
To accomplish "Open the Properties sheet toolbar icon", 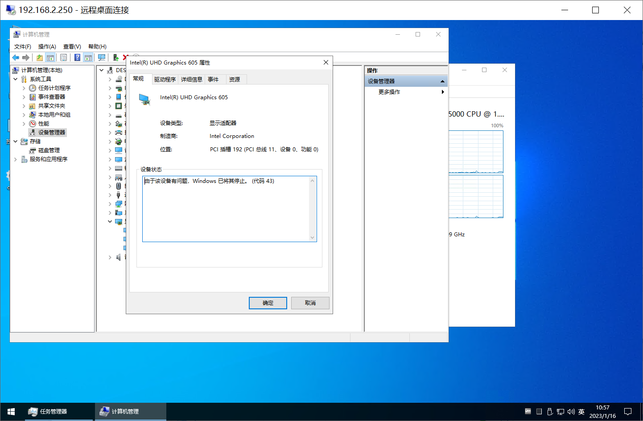I will [64, 57].
